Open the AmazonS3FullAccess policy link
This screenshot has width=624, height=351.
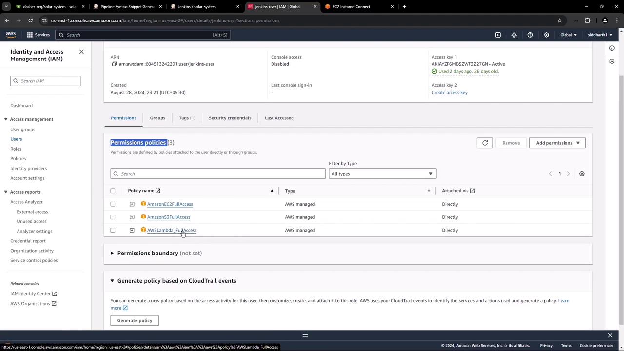pos(169,217)
